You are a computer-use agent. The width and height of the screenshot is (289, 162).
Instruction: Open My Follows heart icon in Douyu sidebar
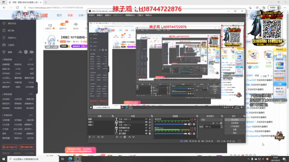(4, 23)
